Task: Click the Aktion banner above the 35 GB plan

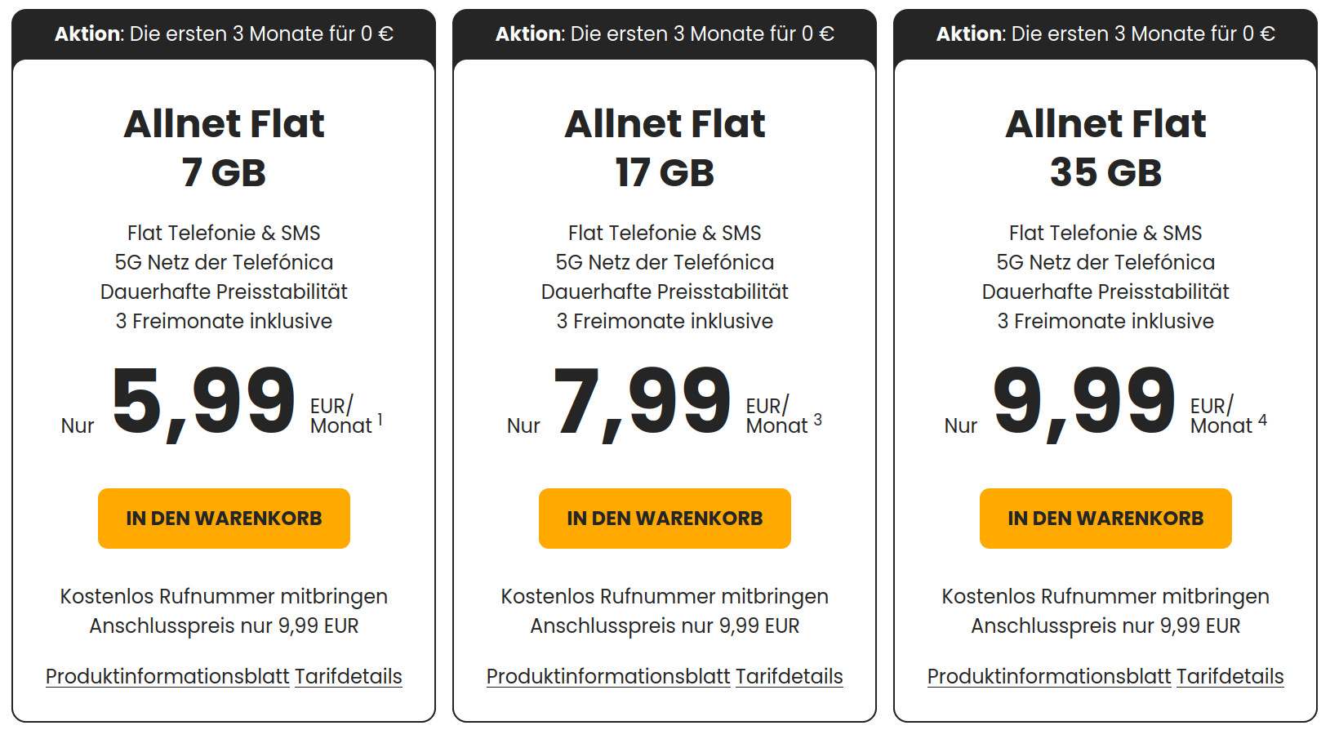Action: coord(1105,34)
